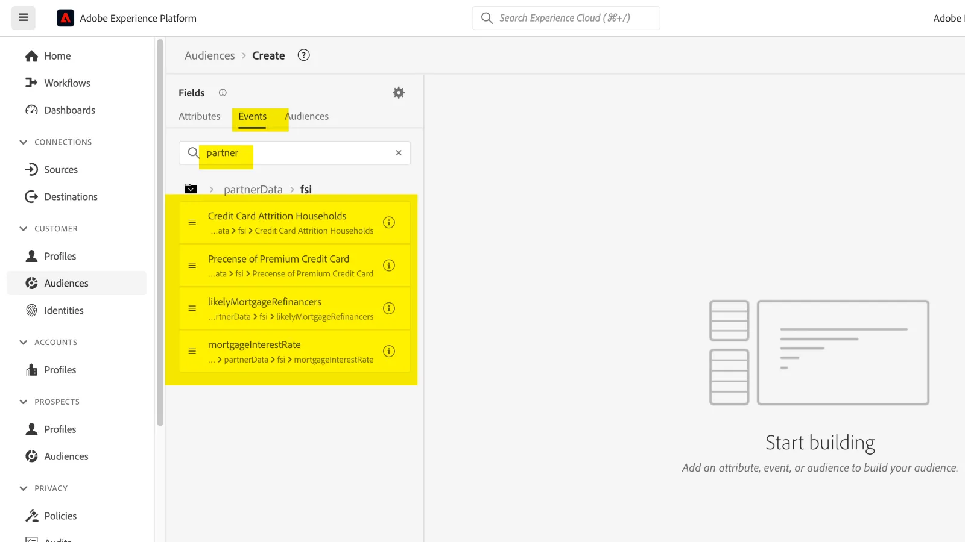
Task: Collapse the CONNECTIONS section
Action: click(24, 142)
